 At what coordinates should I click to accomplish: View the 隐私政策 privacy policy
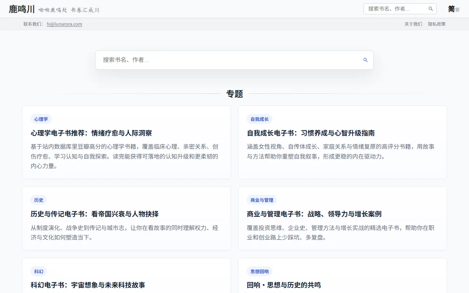pyautogui.click(x=437, y=24)
